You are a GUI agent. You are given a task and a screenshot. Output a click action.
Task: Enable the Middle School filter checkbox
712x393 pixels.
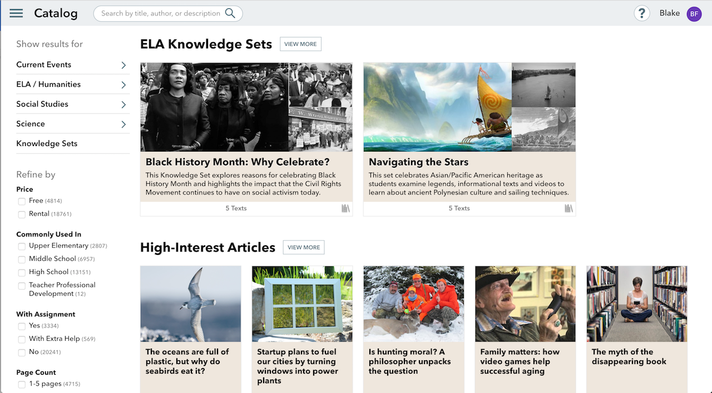pos(22,259)
